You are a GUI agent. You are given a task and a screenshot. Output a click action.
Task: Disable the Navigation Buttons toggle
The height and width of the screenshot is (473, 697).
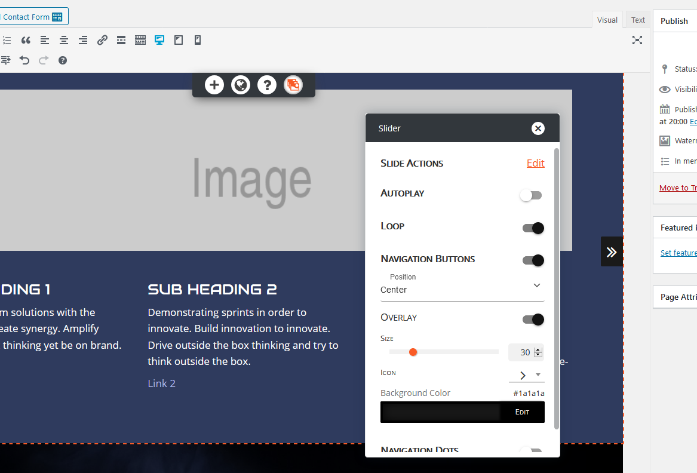coord(533,260)
